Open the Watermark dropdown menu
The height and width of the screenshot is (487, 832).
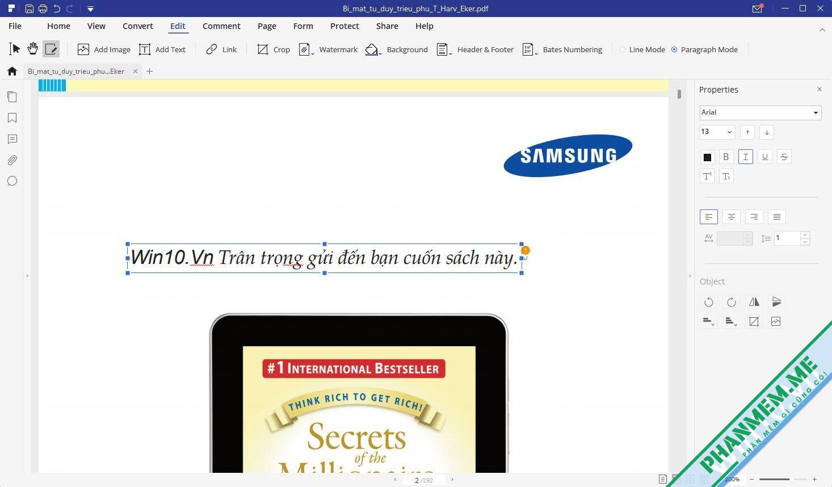[x=313, y=53]
